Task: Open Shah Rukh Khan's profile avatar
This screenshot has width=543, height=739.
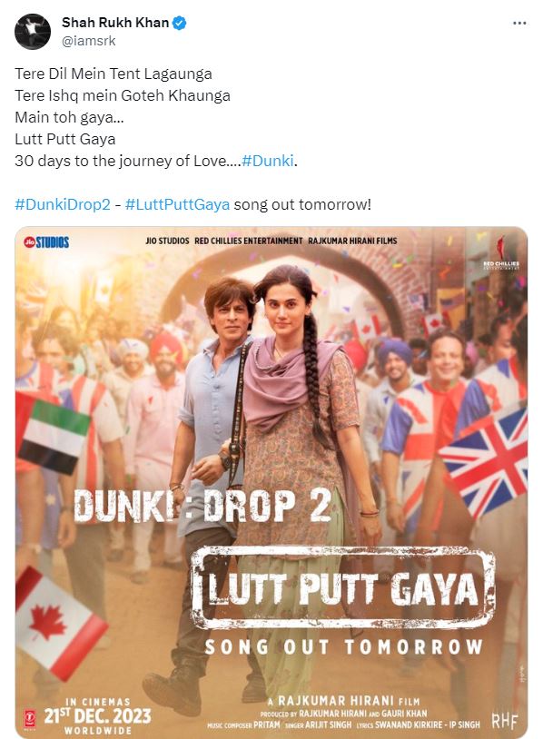Action: 33,31
